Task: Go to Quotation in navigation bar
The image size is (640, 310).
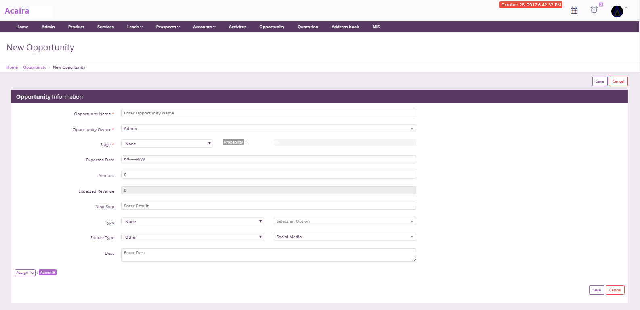Action: (x=308, y=27)
